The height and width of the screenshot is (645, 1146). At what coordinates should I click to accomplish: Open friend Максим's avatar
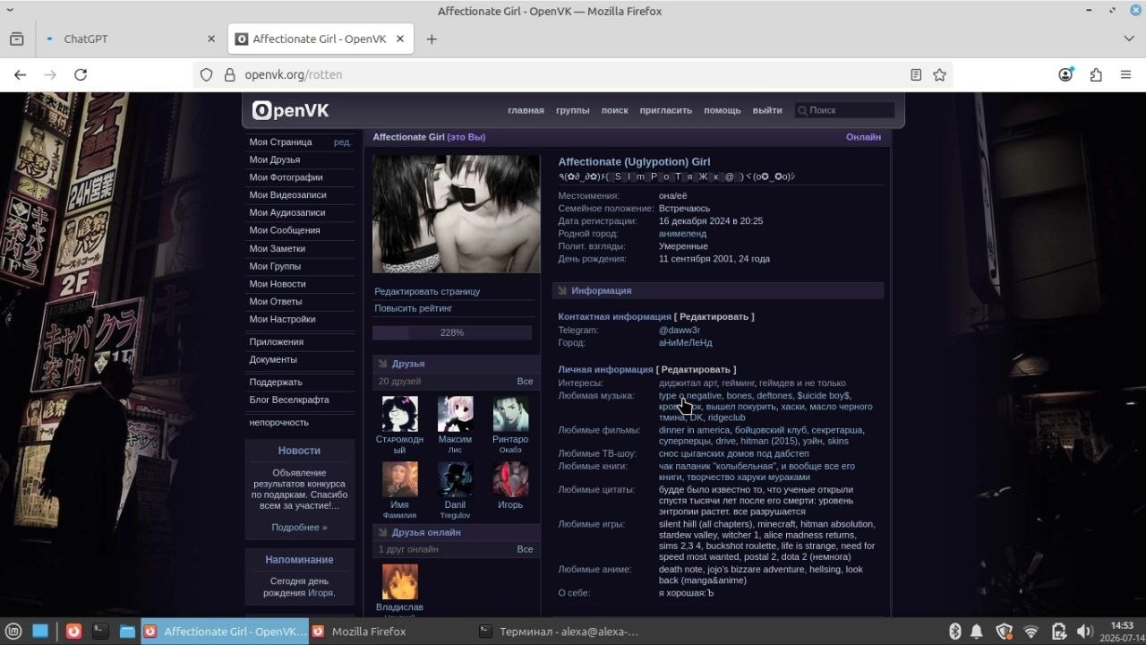(455, 414)
